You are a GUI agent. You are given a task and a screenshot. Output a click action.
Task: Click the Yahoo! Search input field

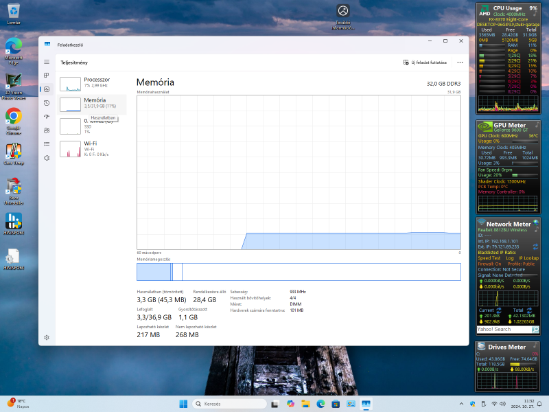pos(504,330)
